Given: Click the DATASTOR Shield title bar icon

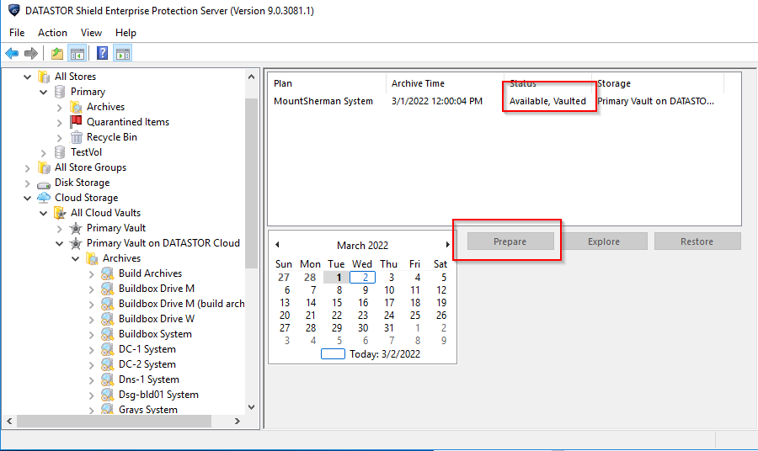Looking at the screenshot, I should [14, 10].
